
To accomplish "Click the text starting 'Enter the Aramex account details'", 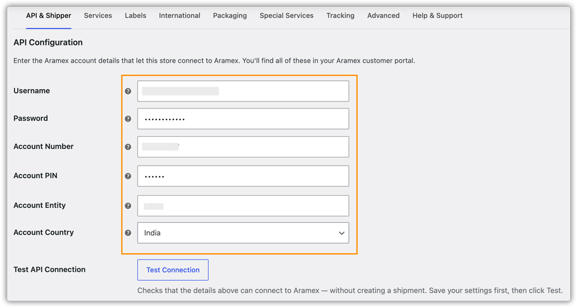I will pyautogui.click(x=214, y=61).
